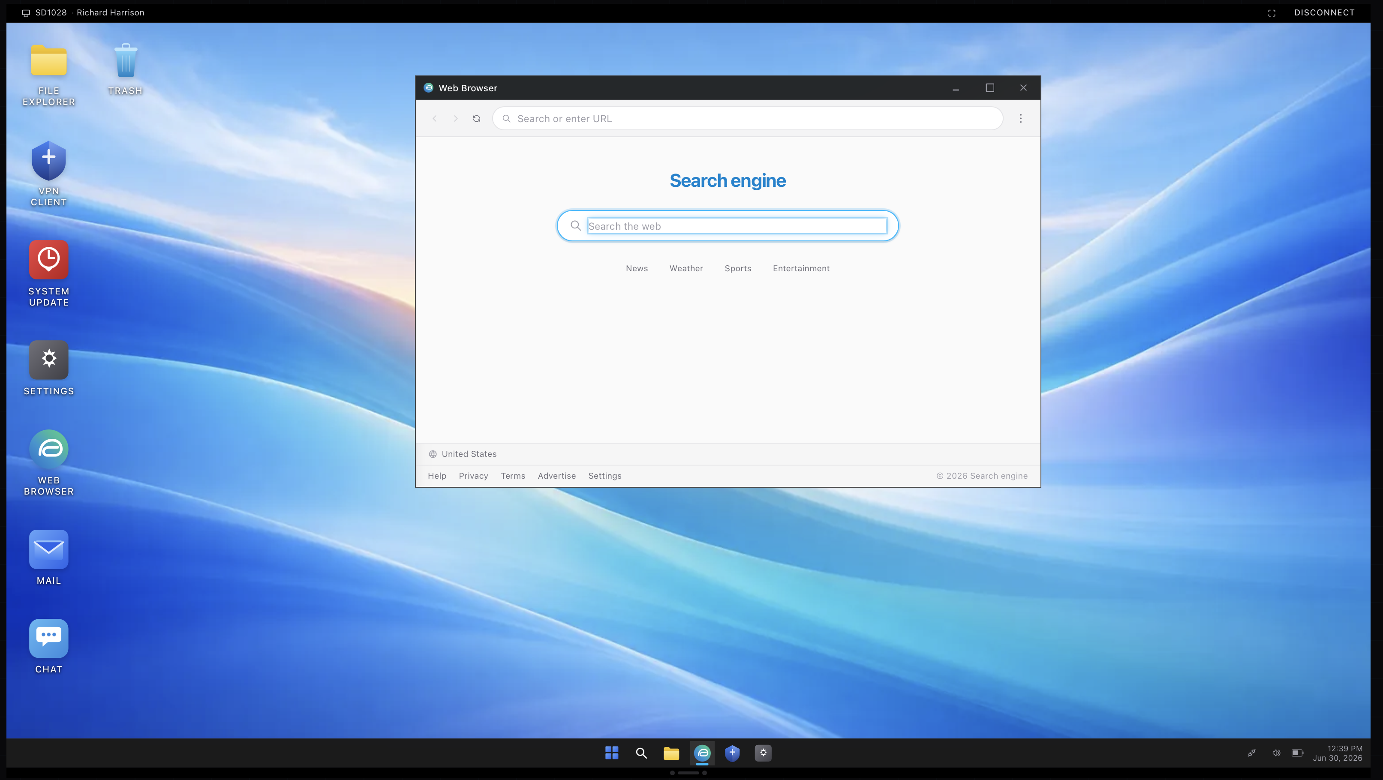Open the taskbar File Explorer folder
The width and height of the screenshot is (1383, 780).
click(x=671, y=753)
